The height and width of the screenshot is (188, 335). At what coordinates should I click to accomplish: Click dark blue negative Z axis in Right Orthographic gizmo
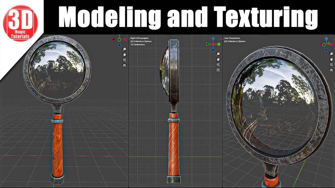213,50
